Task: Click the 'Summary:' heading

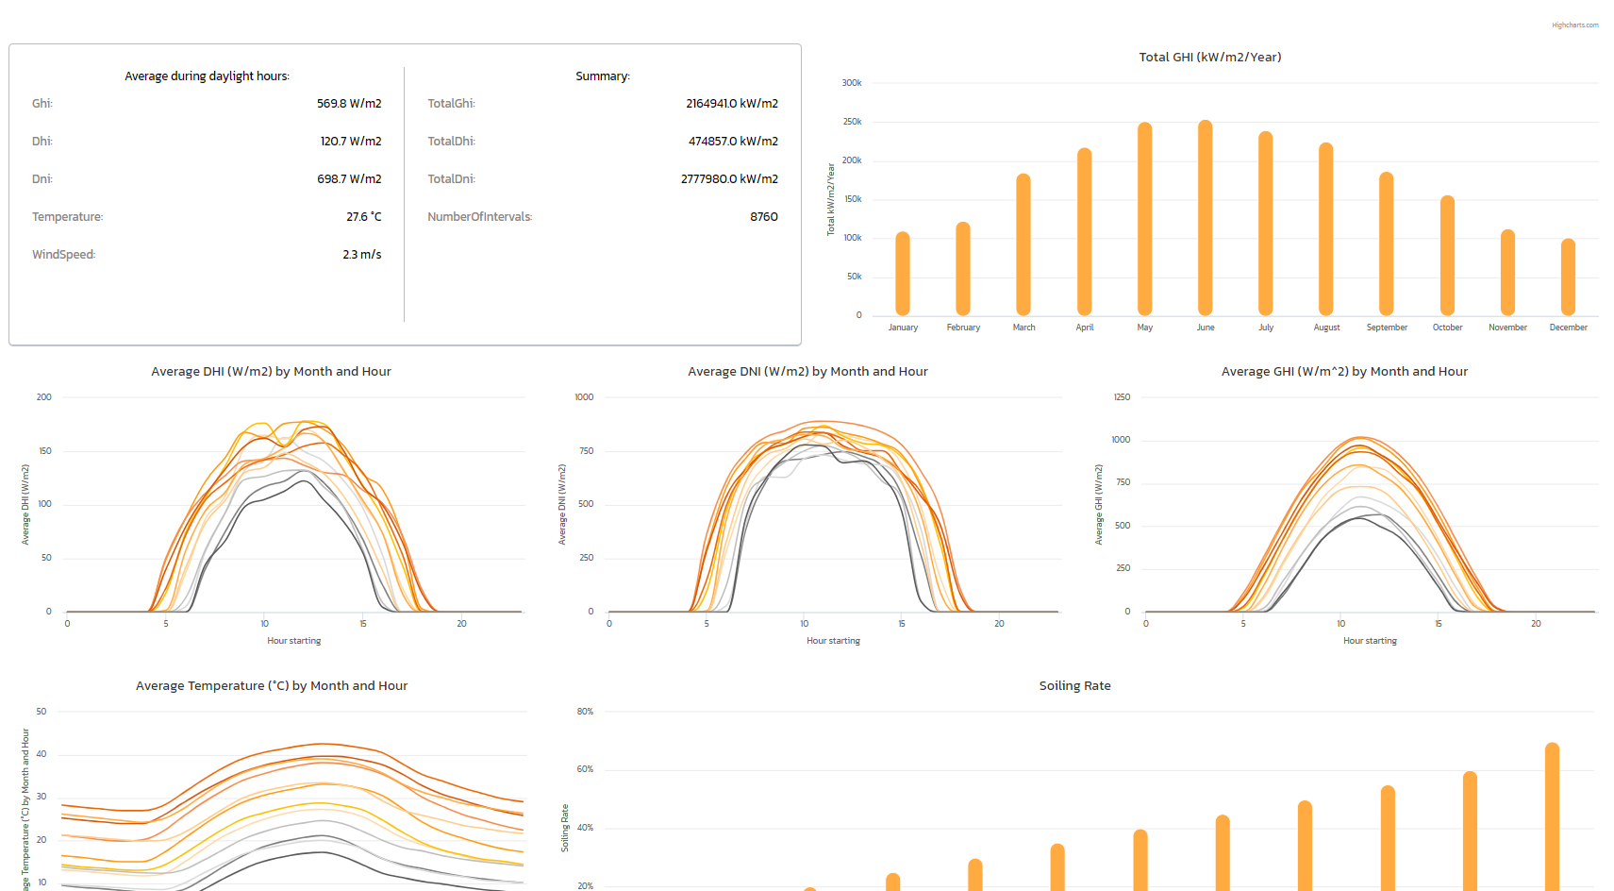Action: (x=603, y=76)
